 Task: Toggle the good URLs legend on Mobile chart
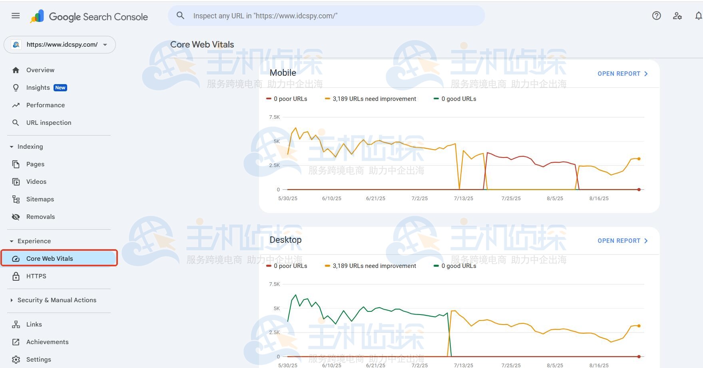click(454, 98)
